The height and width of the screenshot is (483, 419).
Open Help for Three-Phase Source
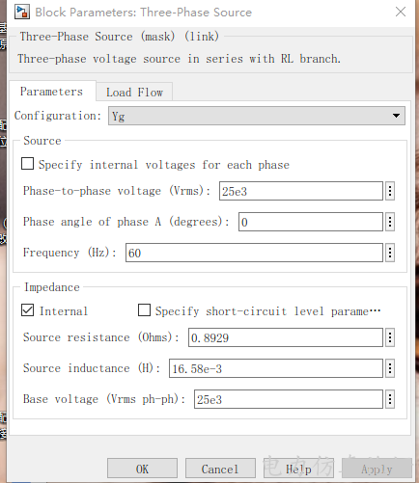pyautogui.click(x=298, y=469)
